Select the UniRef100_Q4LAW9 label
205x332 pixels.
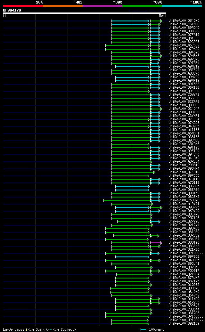(184, 158)
